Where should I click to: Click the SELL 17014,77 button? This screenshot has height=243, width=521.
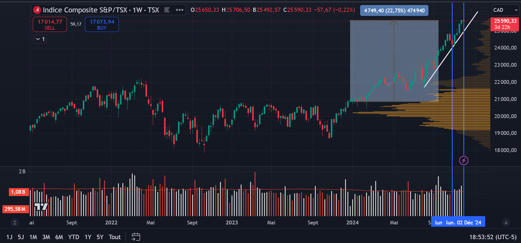pyautogui.click(x=50, y=24)
